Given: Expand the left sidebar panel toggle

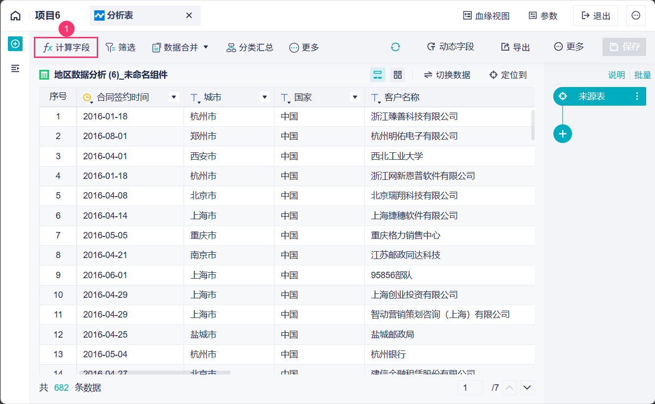Looking at the screenshot, I should pyautogui.click(x=15, y=69).
